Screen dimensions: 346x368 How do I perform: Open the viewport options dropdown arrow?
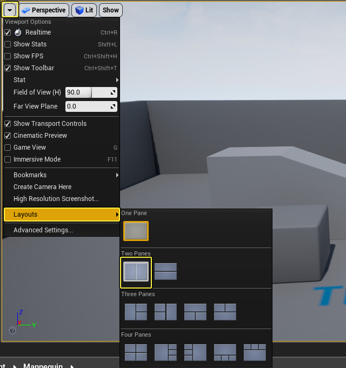10,10
